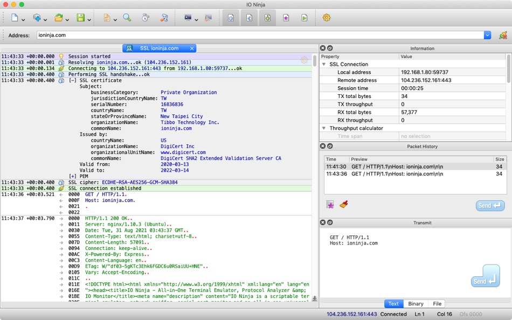Switch to the Binary transmit tab

[x=416, y=304]
